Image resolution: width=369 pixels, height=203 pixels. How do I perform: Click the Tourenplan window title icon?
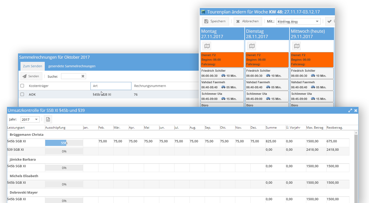pyautogui.click(x=203, y=12)
